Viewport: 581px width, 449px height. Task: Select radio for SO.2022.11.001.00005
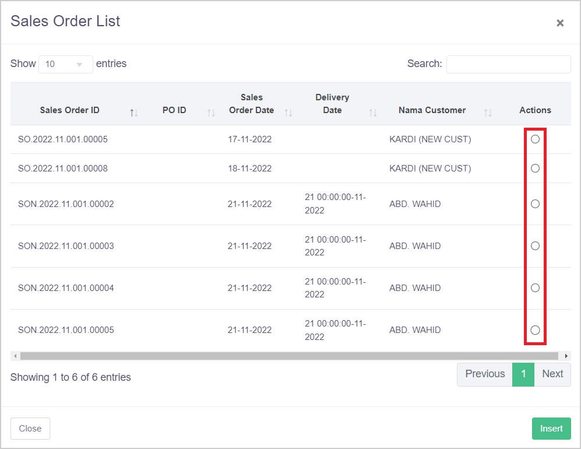click(535, 139)
